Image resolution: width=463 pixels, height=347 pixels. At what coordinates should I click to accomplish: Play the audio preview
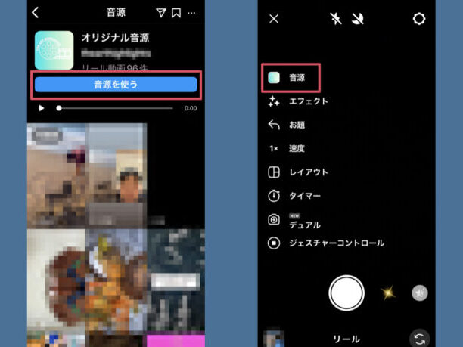[42, 109]
